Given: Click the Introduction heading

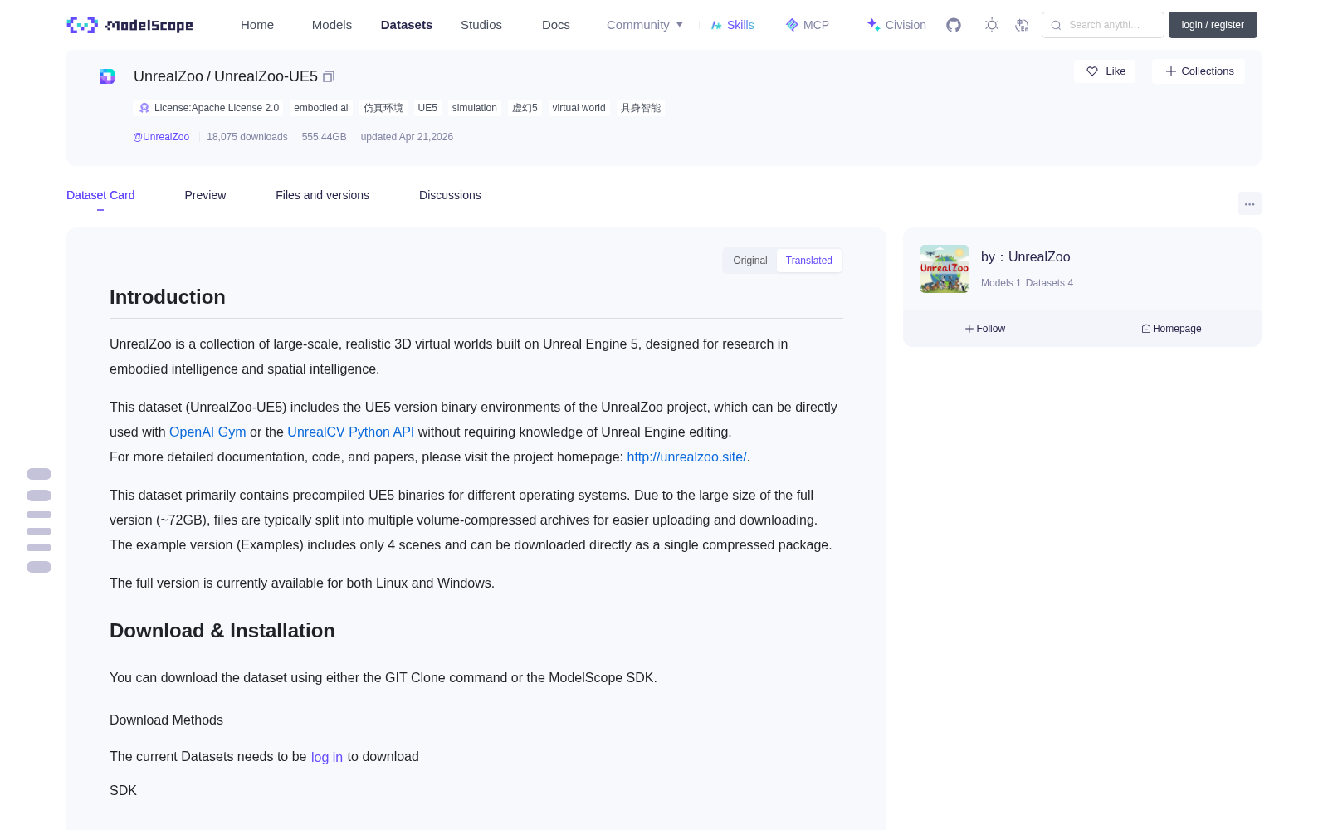Looking at the screenshot, I should 168,297.
